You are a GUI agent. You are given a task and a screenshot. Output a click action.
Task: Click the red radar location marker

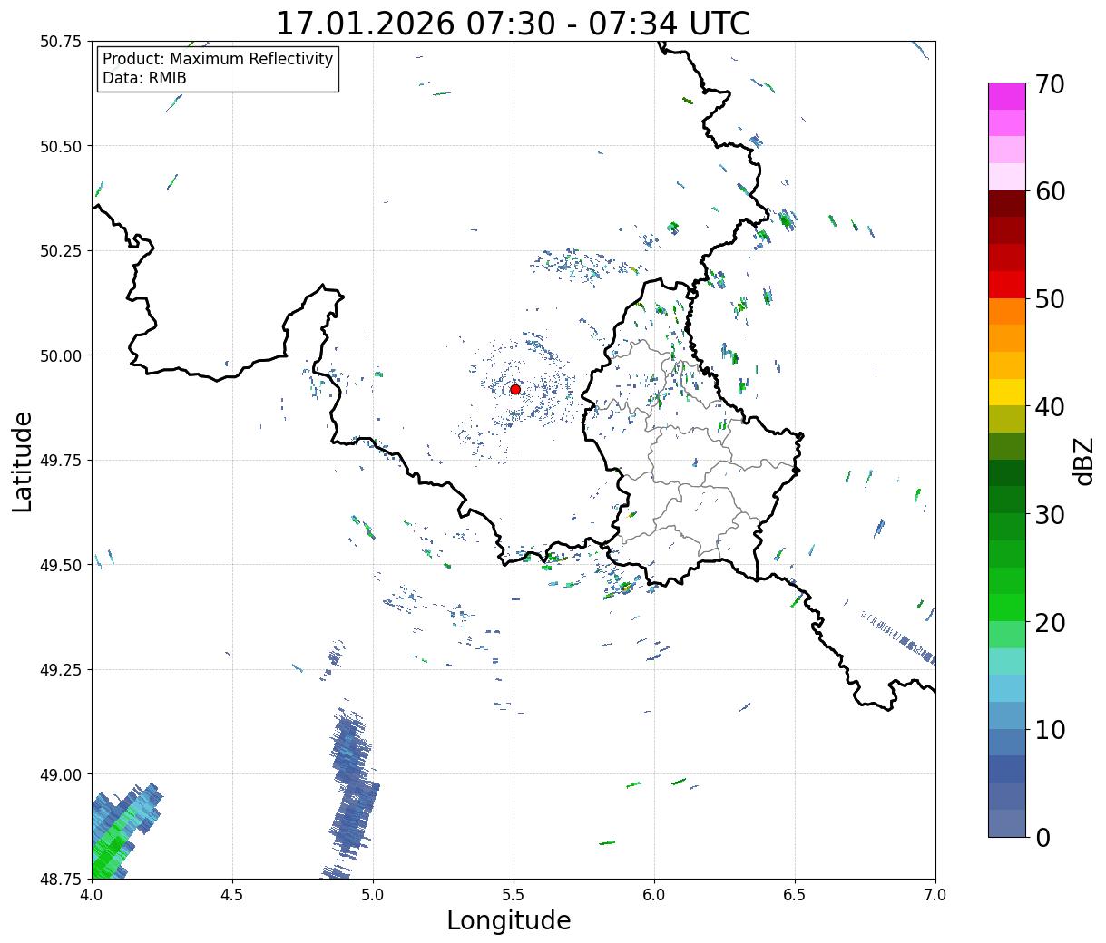click(515, 389)
